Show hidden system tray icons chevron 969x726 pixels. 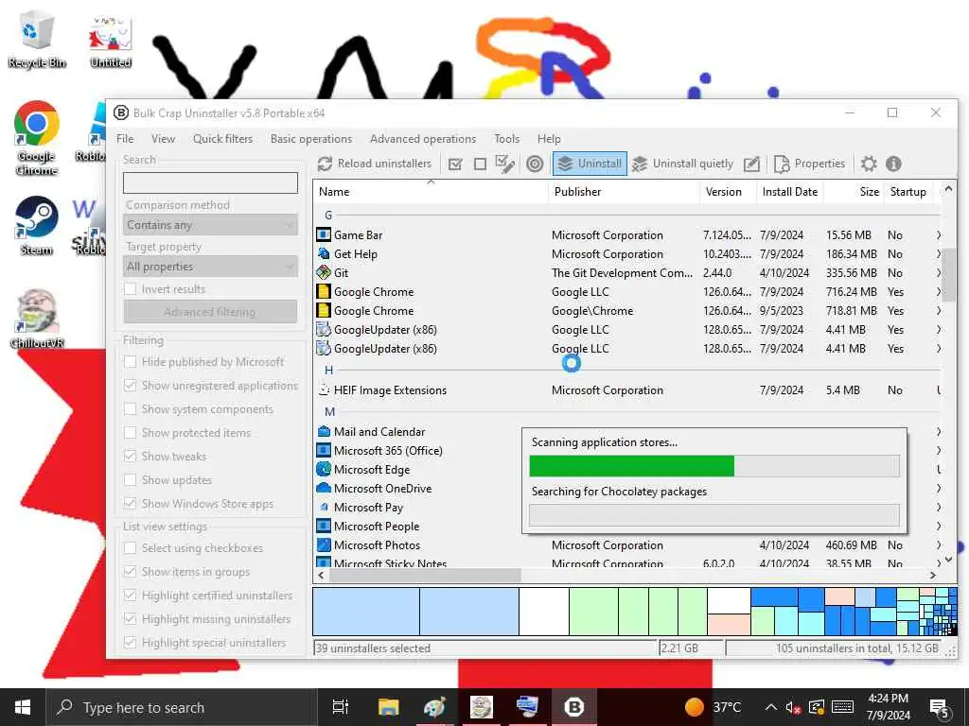(770, 707)
